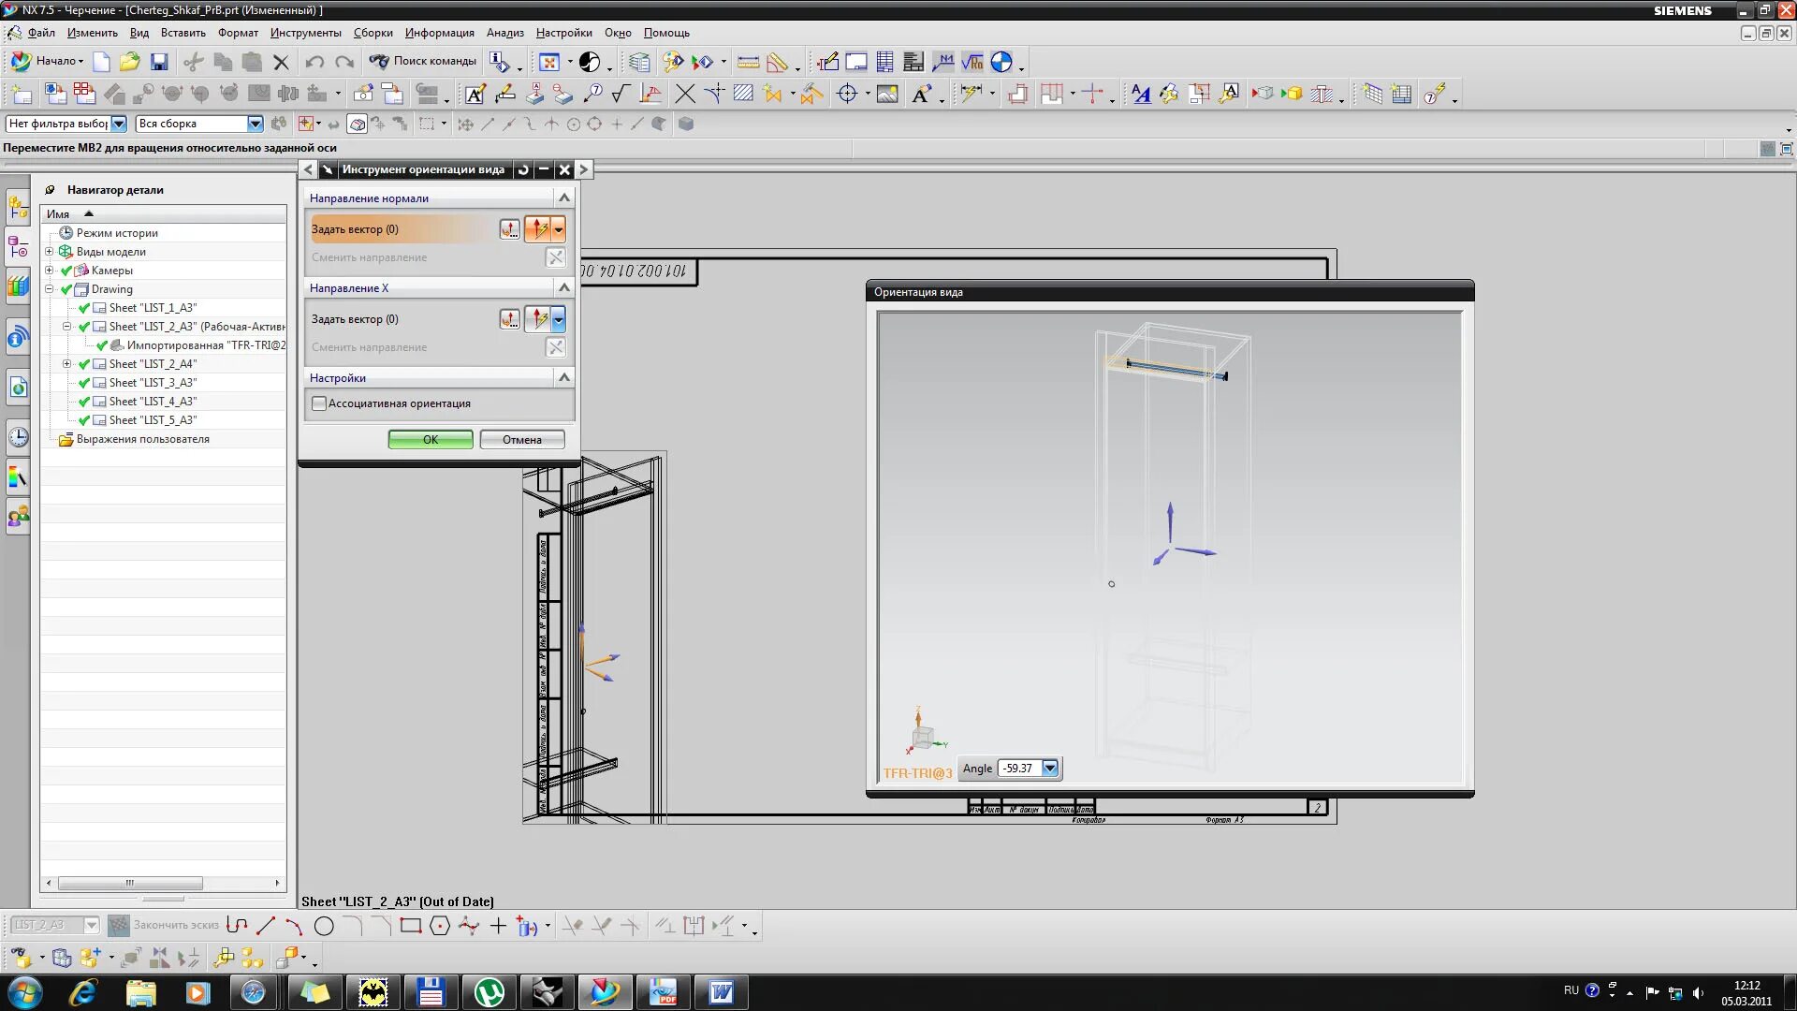Expand the Виды модели tree node
This screenshot has width=1797, height=1011.
[50, 252]
